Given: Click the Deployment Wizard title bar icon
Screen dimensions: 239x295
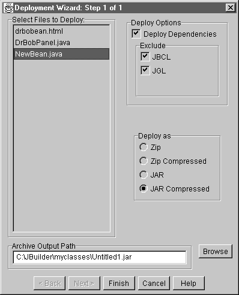Looking at the screenshot, I should point(8,8).
